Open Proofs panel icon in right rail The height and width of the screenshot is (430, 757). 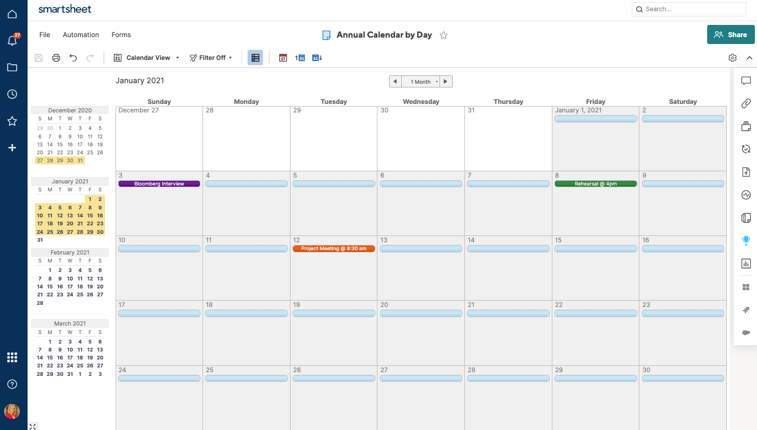[746, 126]
